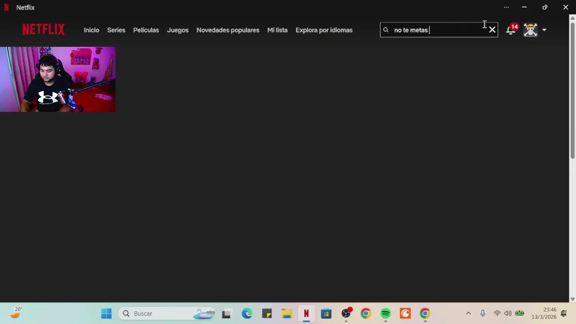This screenshot has height=324, width=576.
Task: Go to the Series section
Action: coord(116,30)
